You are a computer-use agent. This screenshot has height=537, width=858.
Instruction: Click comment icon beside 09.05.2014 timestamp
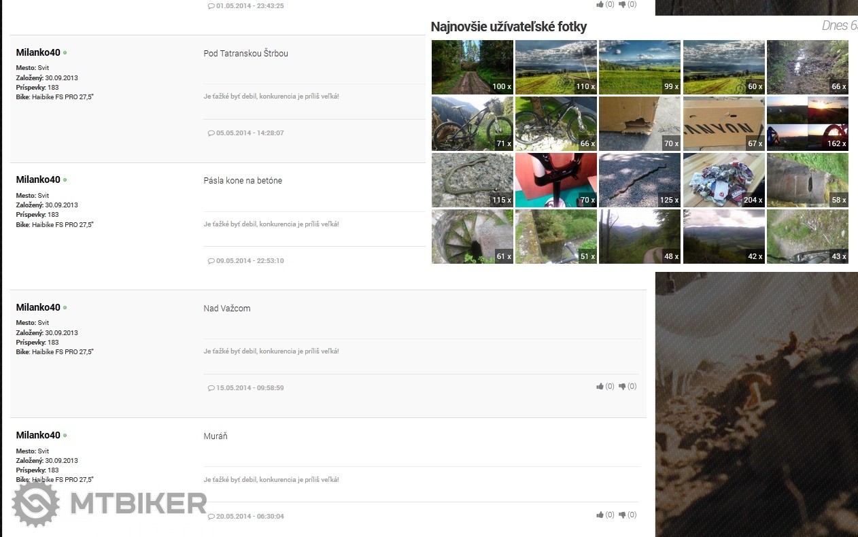point(211,261)
